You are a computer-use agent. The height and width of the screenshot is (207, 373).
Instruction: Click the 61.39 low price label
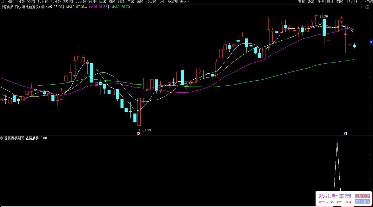[x=147, y=130]
